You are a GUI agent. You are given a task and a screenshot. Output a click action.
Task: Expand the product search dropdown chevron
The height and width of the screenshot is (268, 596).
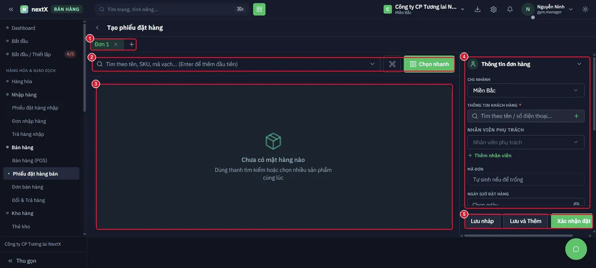point(372,64)
